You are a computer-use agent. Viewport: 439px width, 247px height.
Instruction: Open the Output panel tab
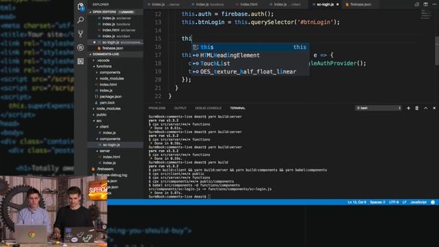180,108
